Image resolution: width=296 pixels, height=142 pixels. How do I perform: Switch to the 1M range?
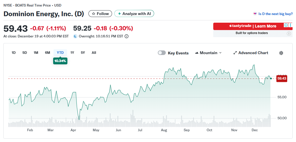[x=36, y=52]
